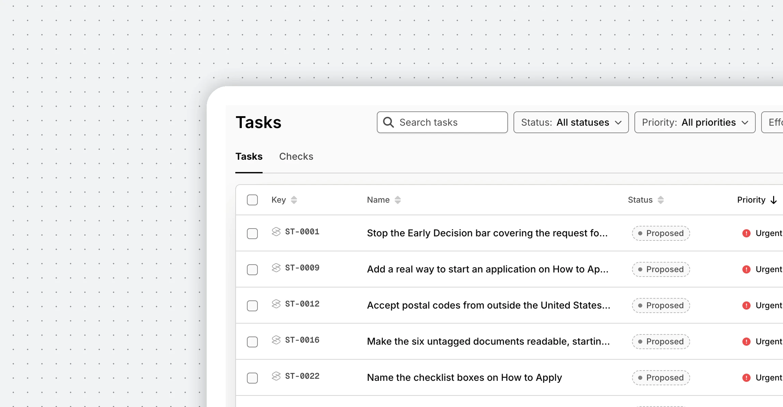Click the Proposed status badge on ST-0016
This screenshot has height=407, width=783.
tap(661, 342)
